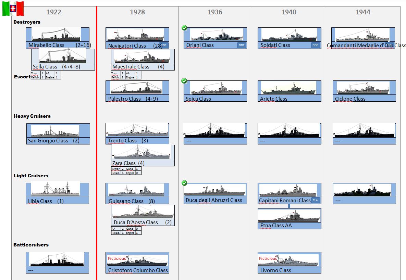The width and height of the screenshot is (406, 280).
Task: Select the 1944 year column header
Action: click(362, 12)
